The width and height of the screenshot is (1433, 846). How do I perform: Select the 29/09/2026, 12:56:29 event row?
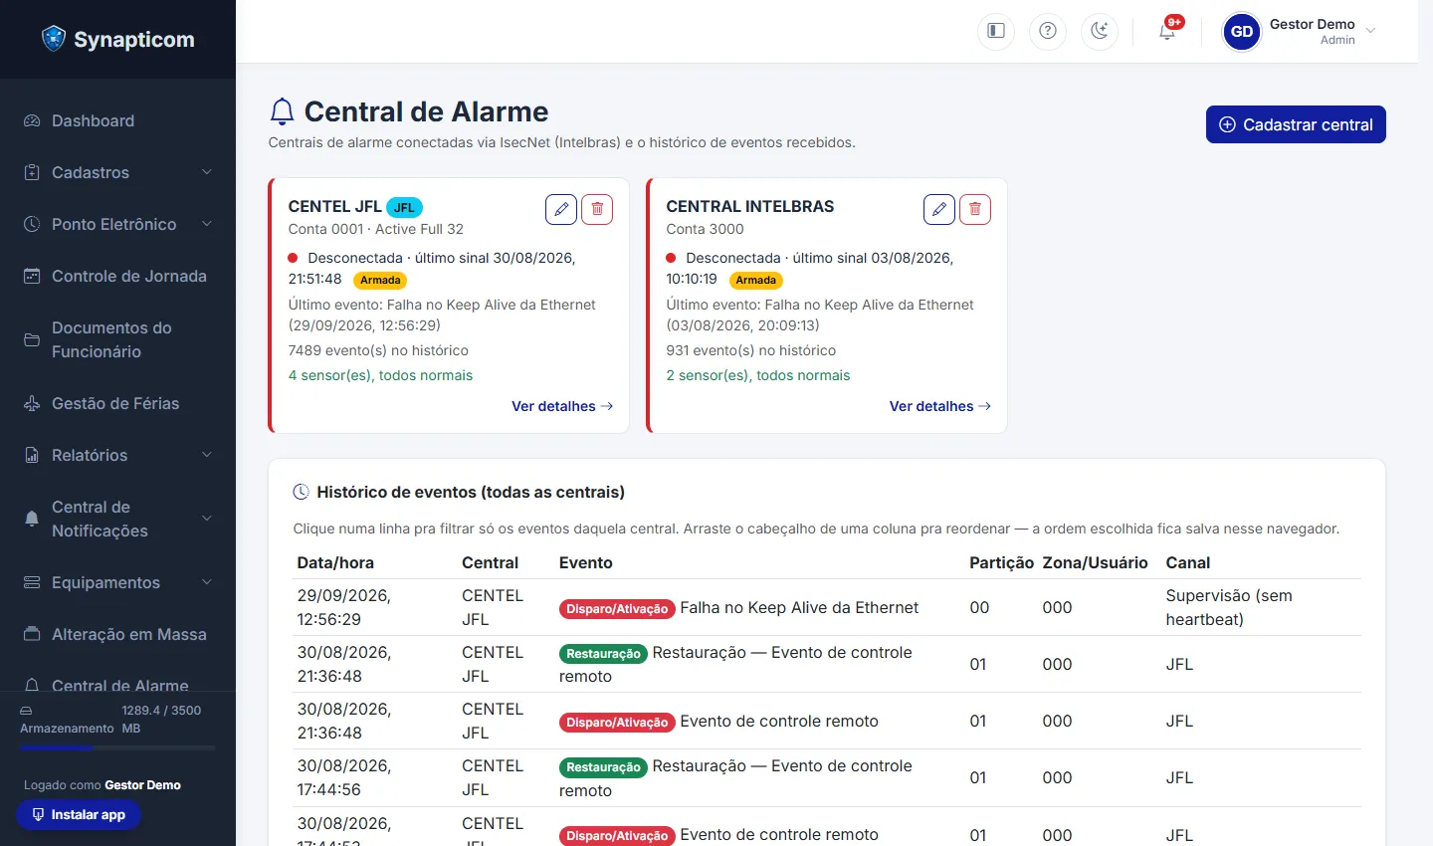pyautogui.click(x=827, y=607)
